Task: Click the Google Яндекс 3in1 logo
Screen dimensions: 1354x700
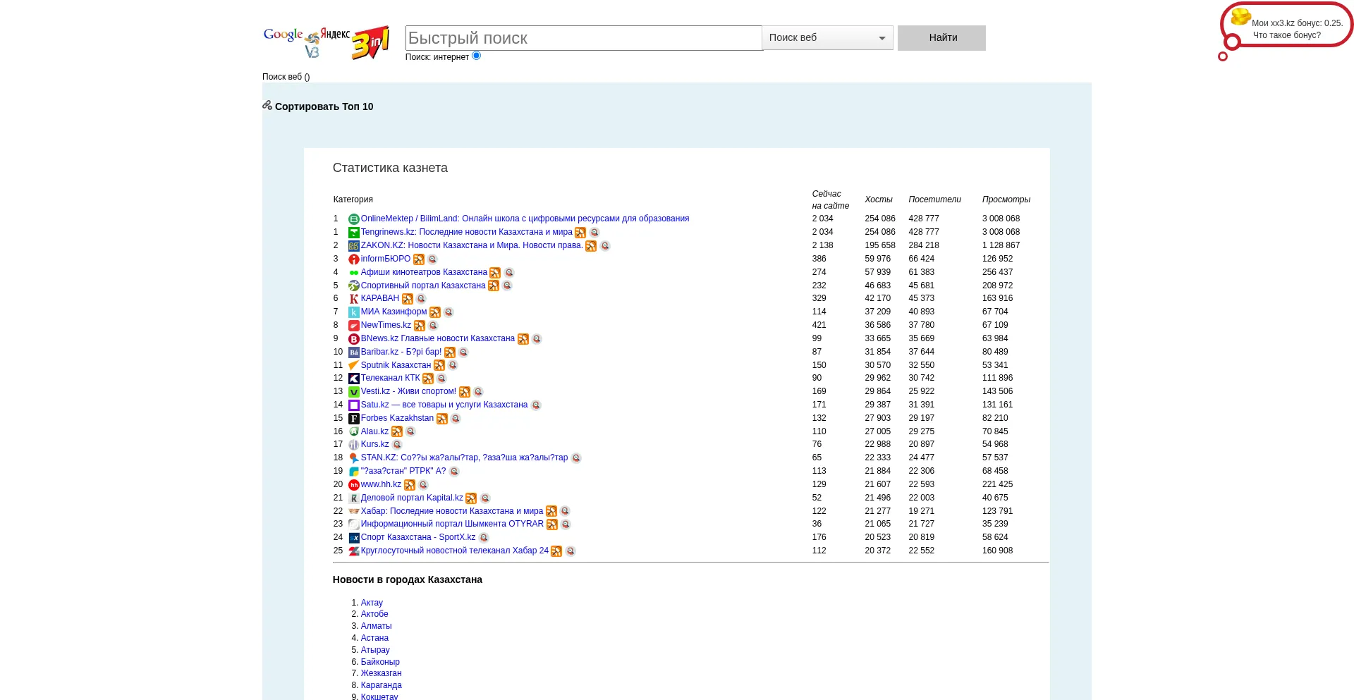Action: point(326,42)
